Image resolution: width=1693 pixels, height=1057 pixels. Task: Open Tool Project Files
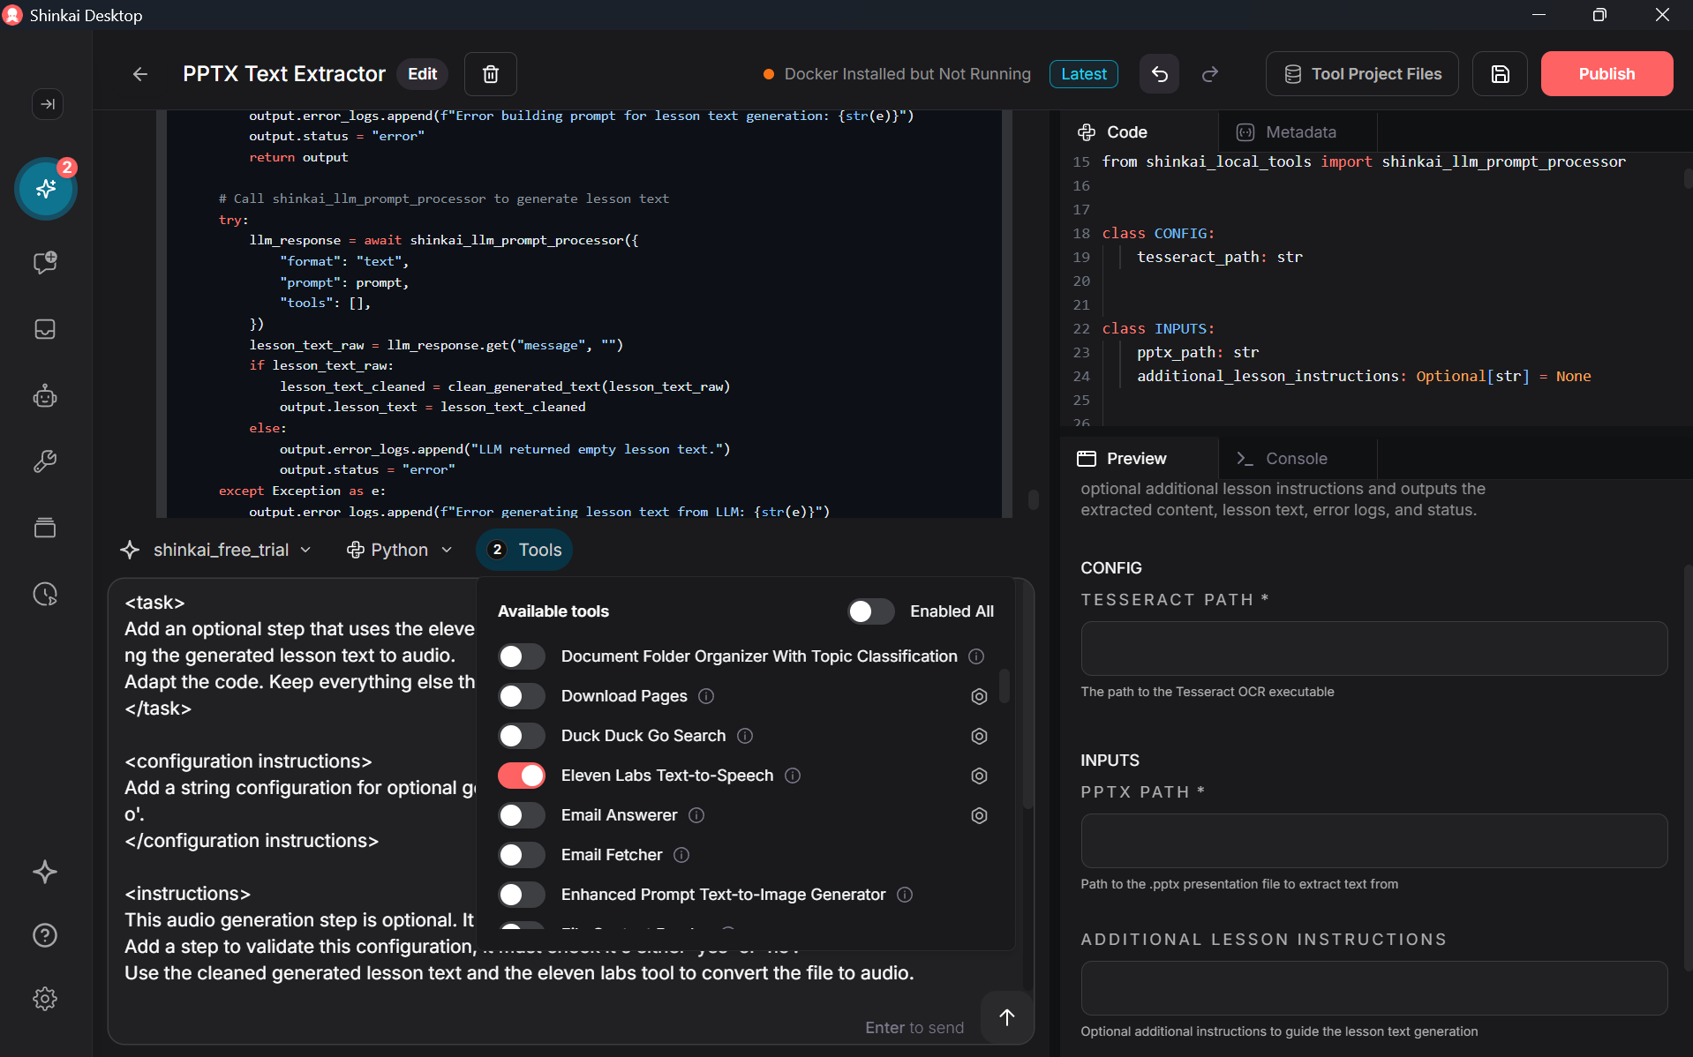(1362, 74)
